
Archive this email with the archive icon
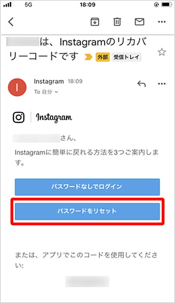point(95,22)
